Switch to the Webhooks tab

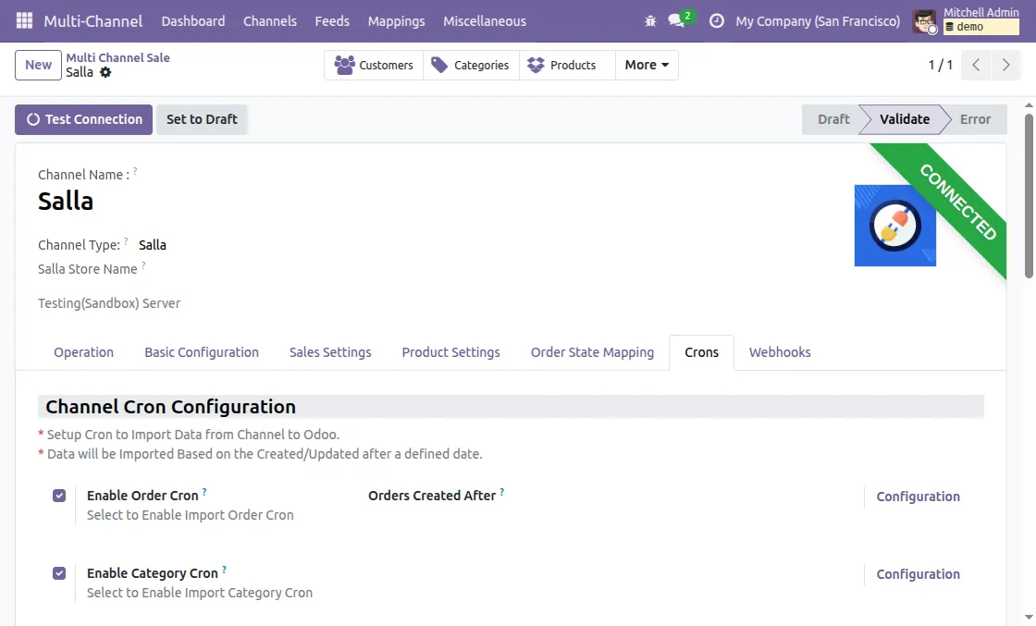pyautogui.click(x=780, y=352)
